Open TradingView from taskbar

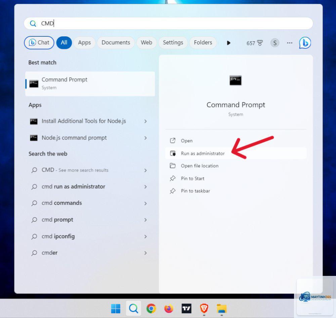point(186,309)
